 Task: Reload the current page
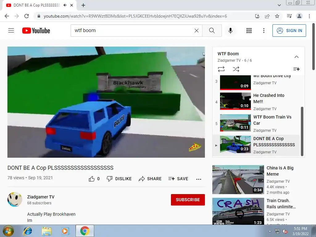tap(27, 16)
